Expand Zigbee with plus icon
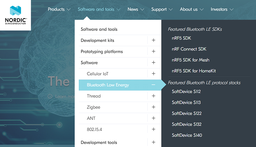Image resolution: width=256 pixels, height=147 pixels. pyautogui.click(x=154, y=107)
